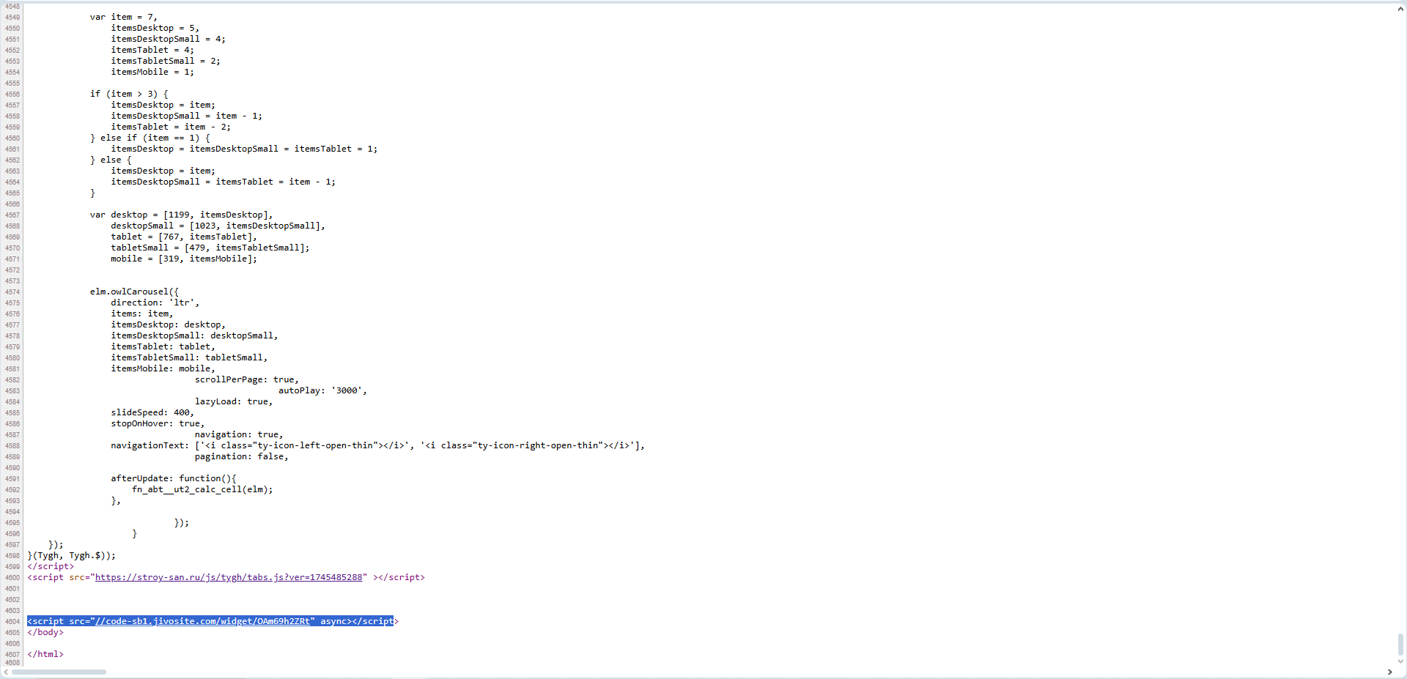
Task: Click the line 'itemsDesktop: desktop,'
Action: [169, 324]
